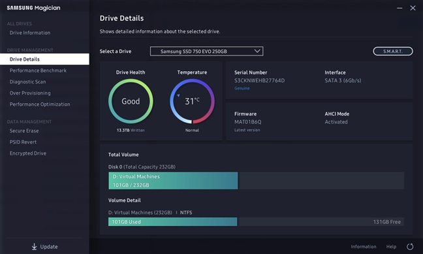Click the 131GB Free text
Screen dimensions: 423x254
[x=387, y=222]
